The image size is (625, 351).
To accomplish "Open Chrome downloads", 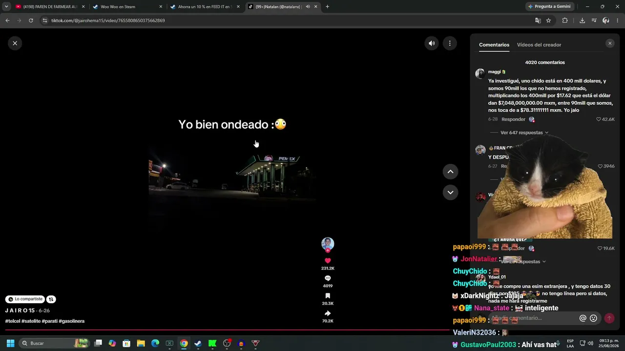I will tap(582, 20).
